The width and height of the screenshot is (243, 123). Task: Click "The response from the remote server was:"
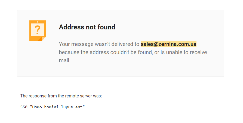(x=61, y=96)
